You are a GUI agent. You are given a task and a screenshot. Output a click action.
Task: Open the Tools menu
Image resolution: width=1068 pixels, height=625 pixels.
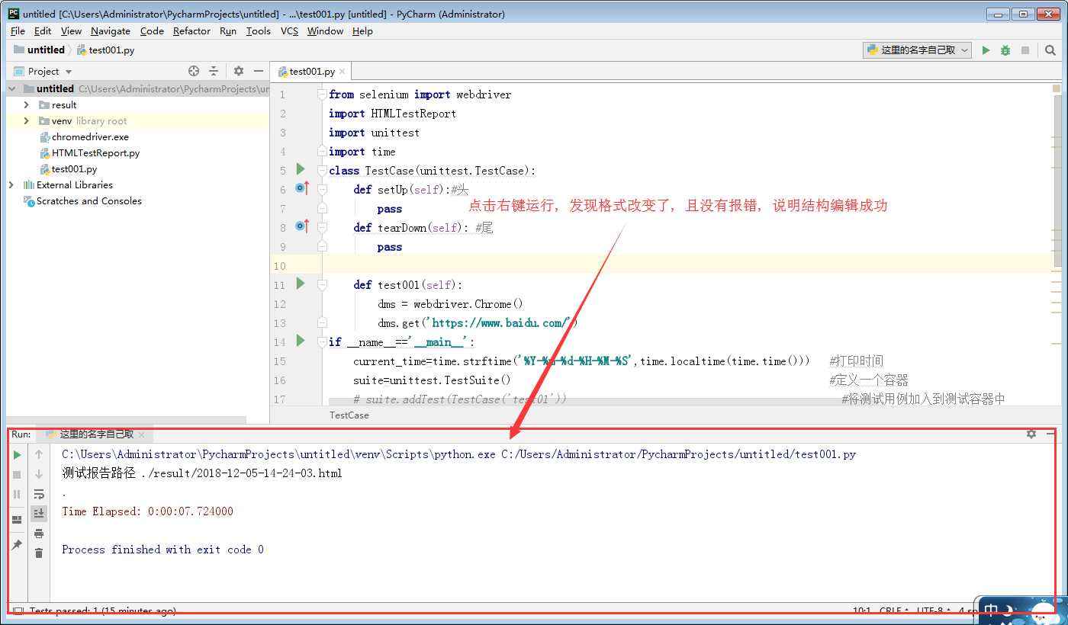(259, 31)
